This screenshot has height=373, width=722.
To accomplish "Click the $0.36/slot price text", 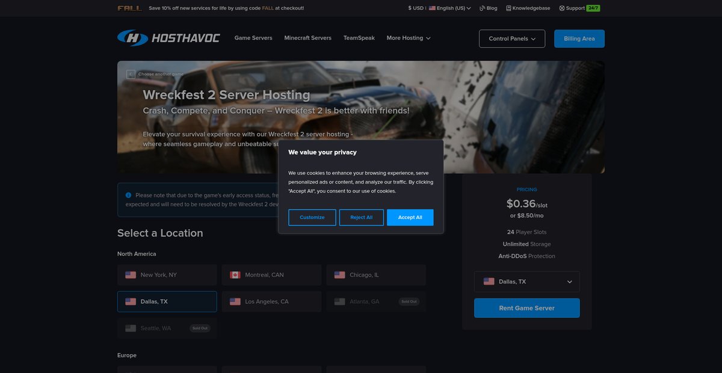I will [527, 203].
